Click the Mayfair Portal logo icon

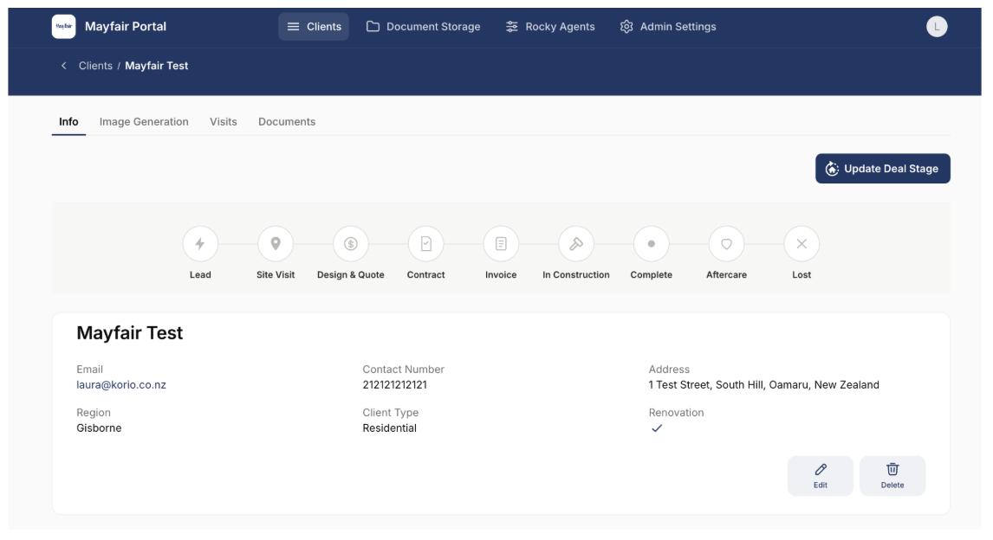63,27
